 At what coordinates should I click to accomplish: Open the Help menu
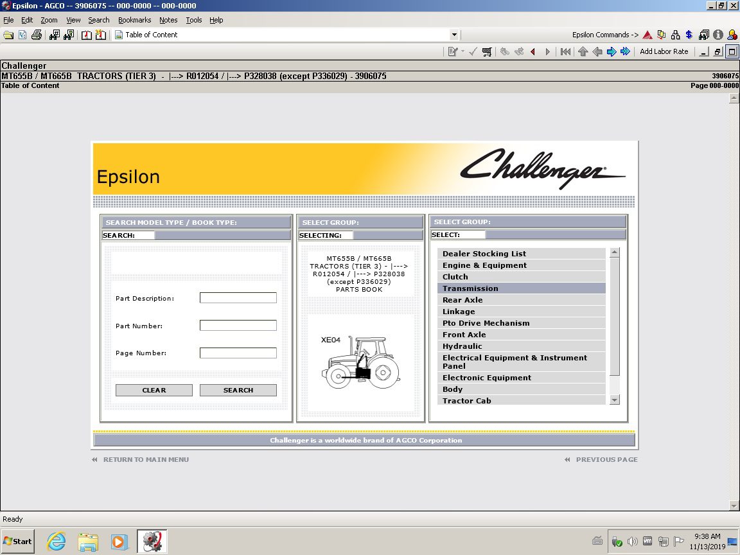coord(216,20)
